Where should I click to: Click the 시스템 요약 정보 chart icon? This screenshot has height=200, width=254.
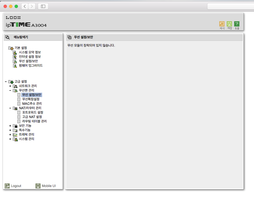15,53
